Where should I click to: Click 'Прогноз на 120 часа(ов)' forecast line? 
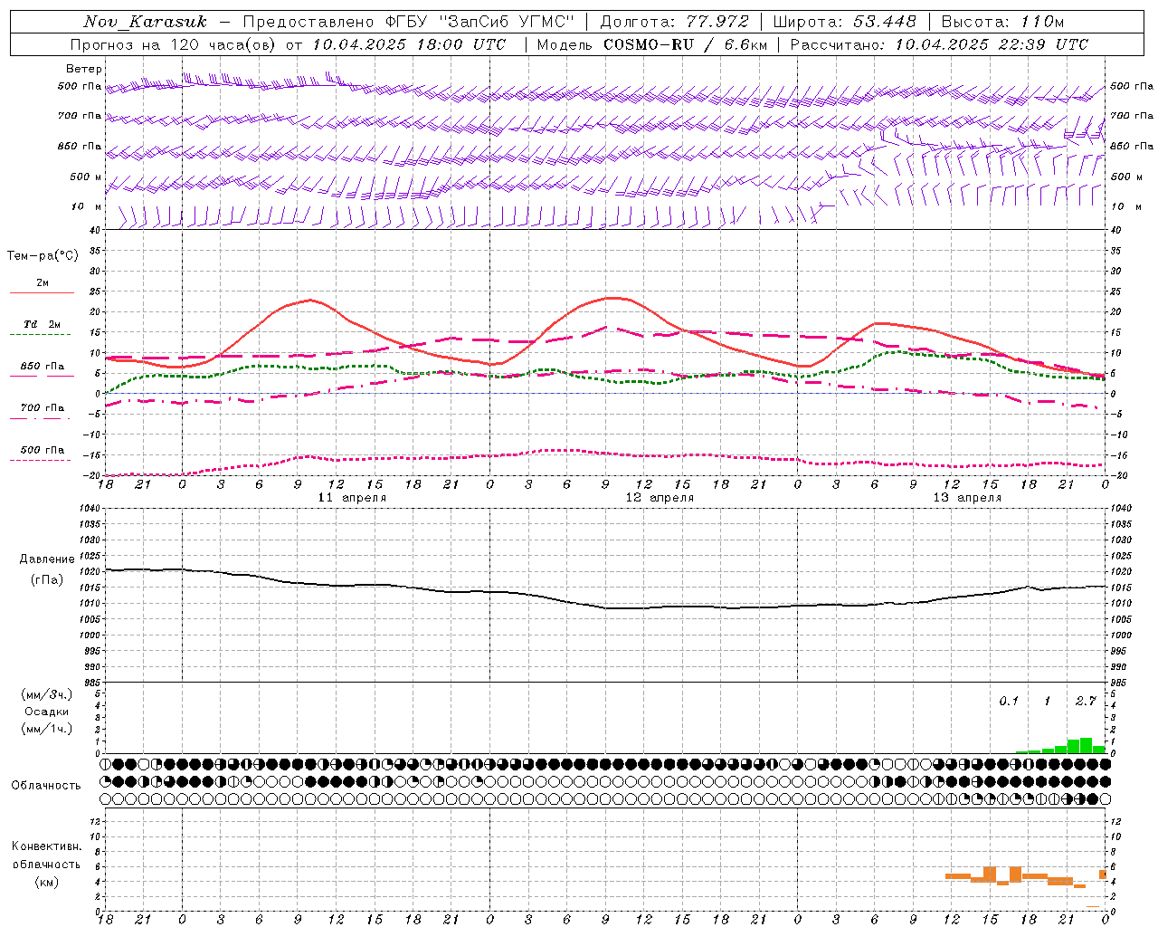174,44
